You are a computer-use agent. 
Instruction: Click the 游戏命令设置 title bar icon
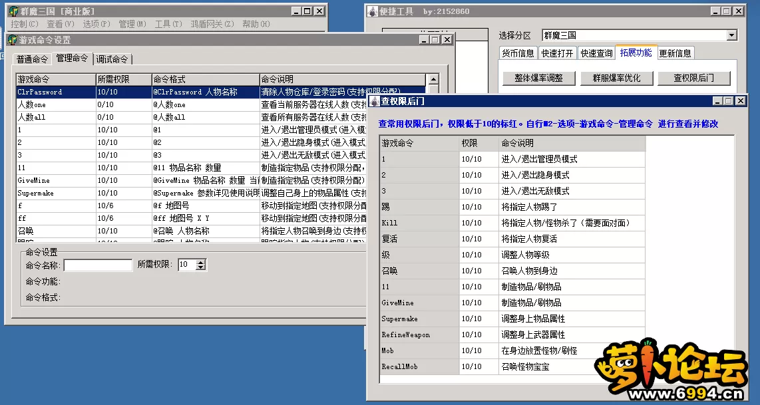13,40
